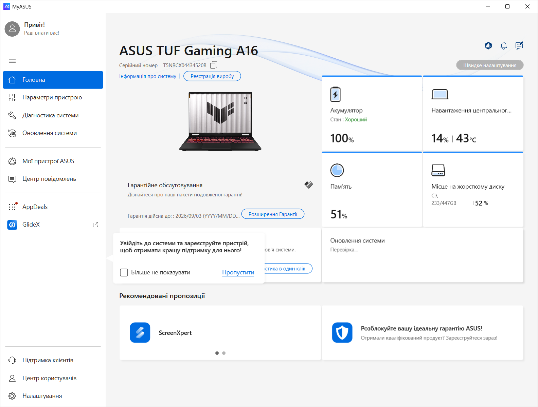Click the partially hidden в один клік button

pos(288,269)
